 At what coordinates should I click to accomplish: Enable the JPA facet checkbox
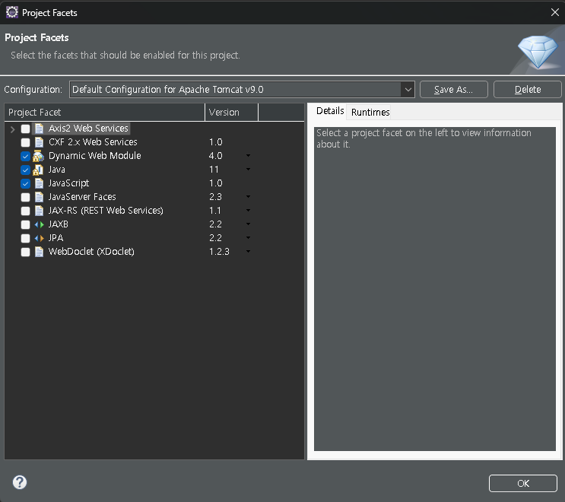click(x=25, y=238)
